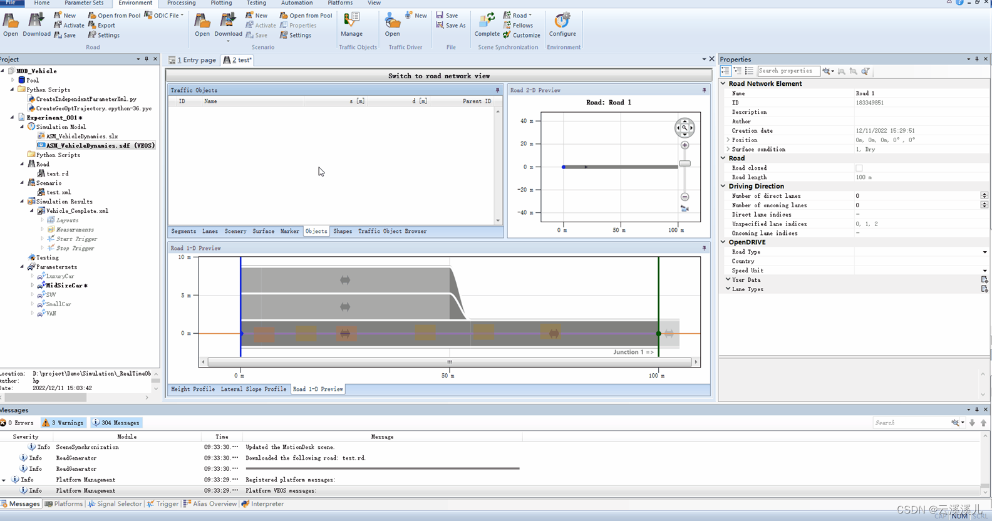Increment Number of direct lanes

pos(984,194)
